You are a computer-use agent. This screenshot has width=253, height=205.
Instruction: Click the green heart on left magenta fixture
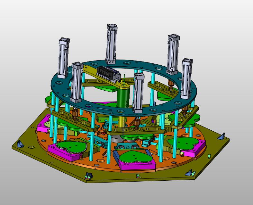tap(72, 147)
